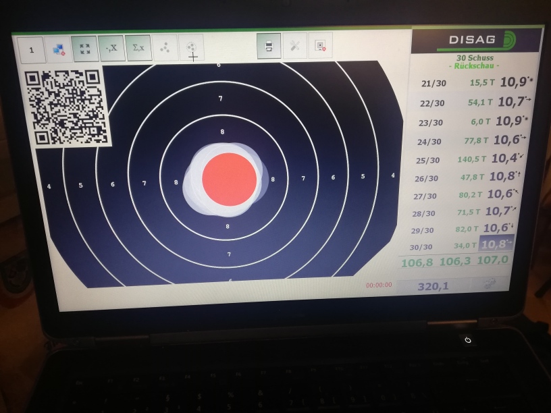Click the overall total 320,1 field
This screenshot has width=551, height=413.
pyautogui.click(x=434, y=286)
